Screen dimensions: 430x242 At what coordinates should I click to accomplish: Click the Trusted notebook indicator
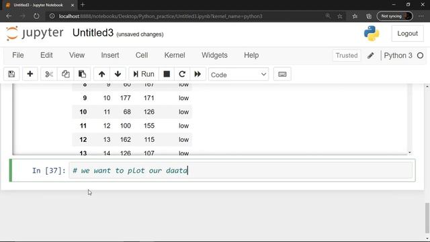(347, 55)
